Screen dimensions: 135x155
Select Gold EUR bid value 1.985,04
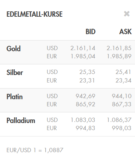point(83,56)
